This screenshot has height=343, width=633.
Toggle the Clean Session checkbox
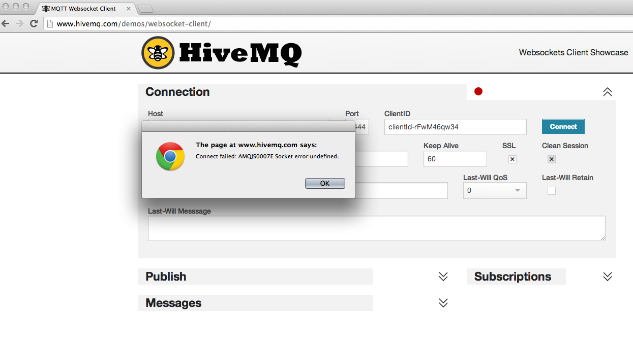tap(552, 159)
